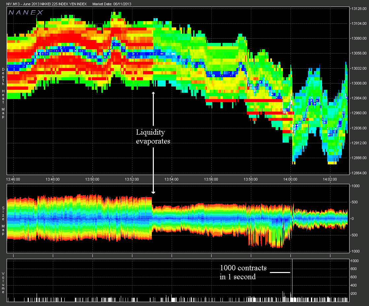Select the 13056.00 price level label

coord(359,53)
